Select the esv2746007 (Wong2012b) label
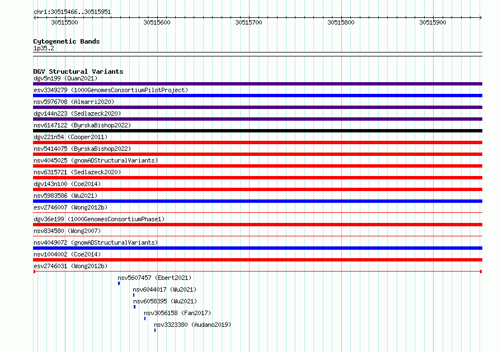This screenshot has width=498, height=352. click(x=71, y=207)
